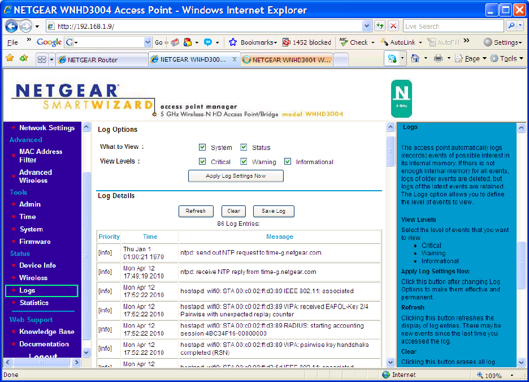Open Quick Tabs grid icon
The height and width of the screenshot is (382, 529).
42,60
